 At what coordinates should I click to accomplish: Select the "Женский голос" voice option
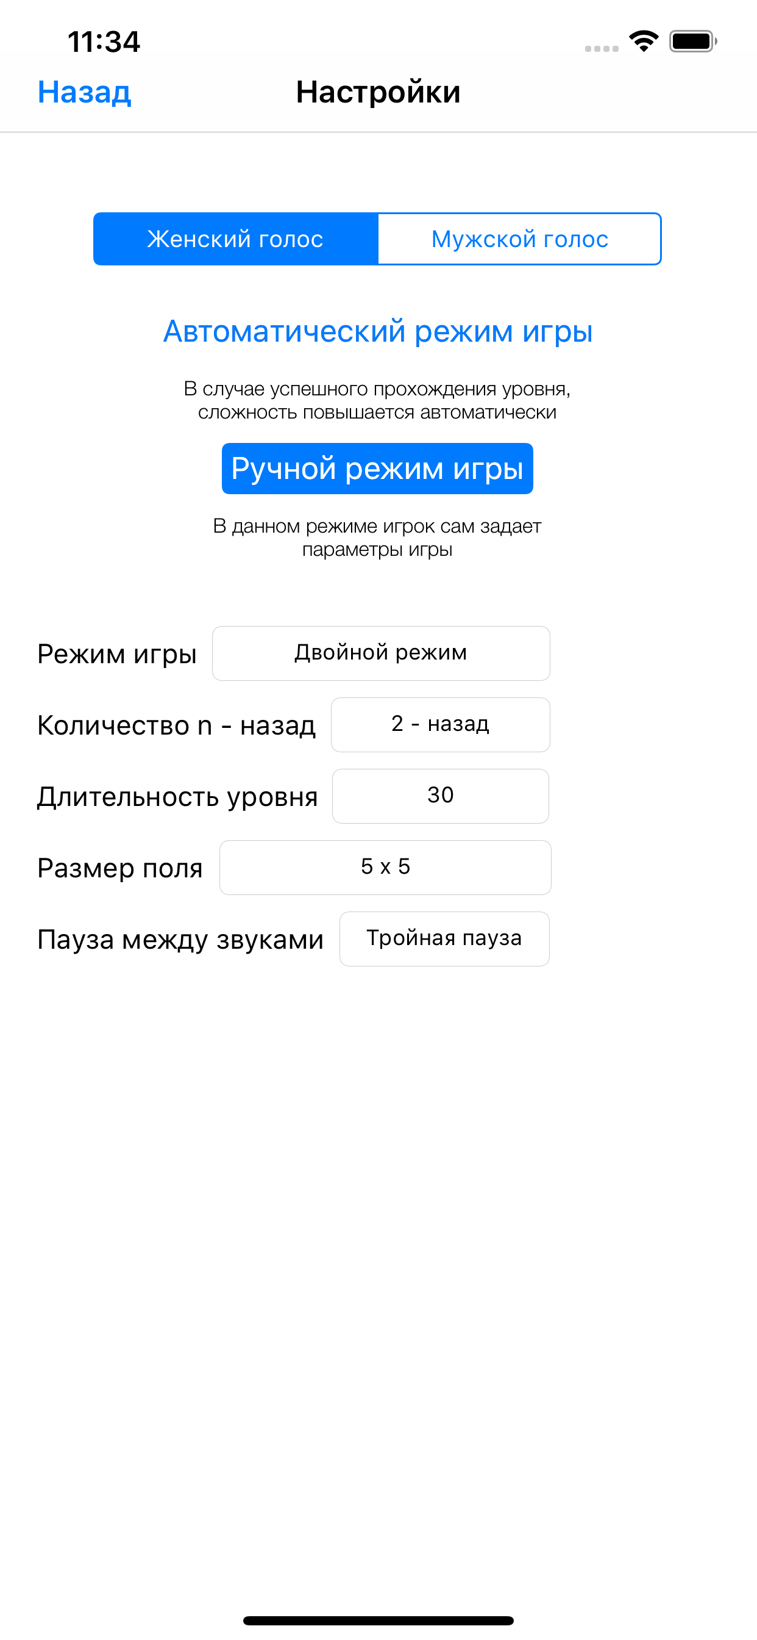coord(235,239)
